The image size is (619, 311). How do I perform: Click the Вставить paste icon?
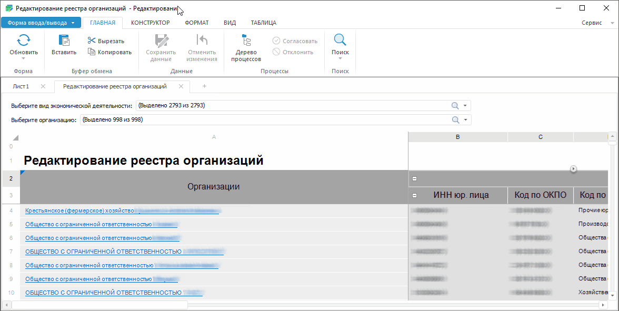[x=64, y=40]
